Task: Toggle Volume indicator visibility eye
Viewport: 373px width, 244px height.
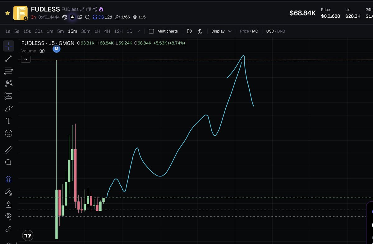Action: click(x=42, y=51)
